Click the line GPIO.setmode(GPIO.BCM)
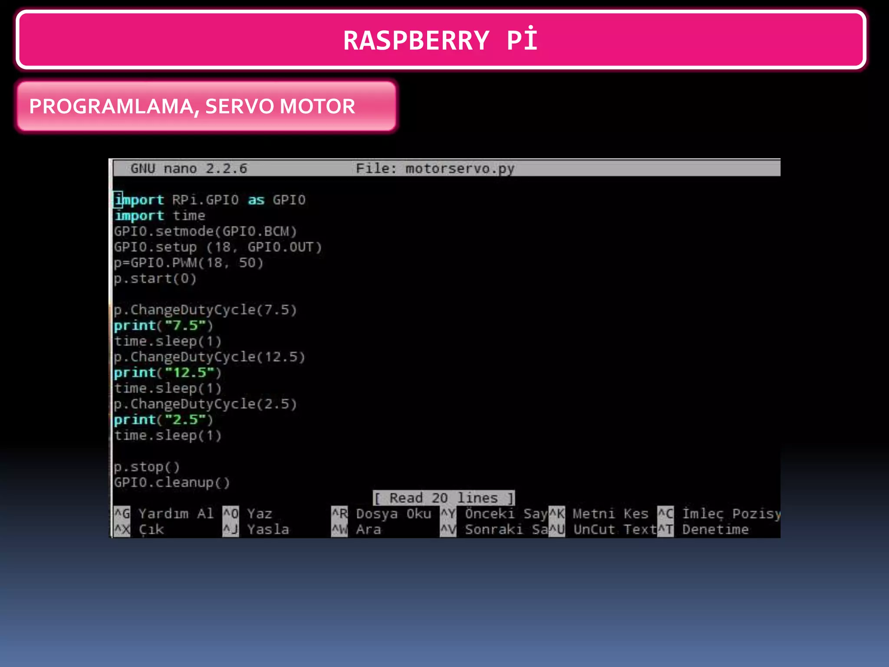 click(205, 231)
